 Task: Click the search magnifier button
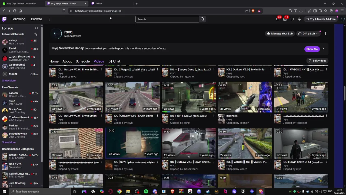(x=202, y=19)
